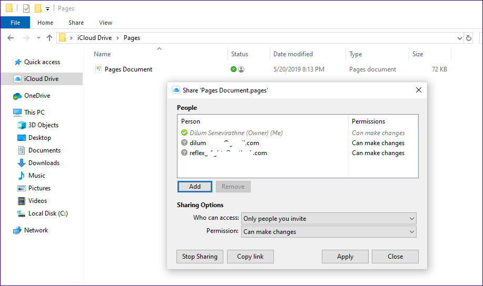Open Videos in the navigation pane

pyautogui.click(x=37, y=201)
